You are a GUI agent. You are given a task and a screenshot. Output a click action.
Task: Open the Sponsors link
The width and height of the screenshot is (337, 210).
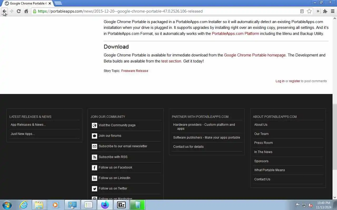coord(261,161)
